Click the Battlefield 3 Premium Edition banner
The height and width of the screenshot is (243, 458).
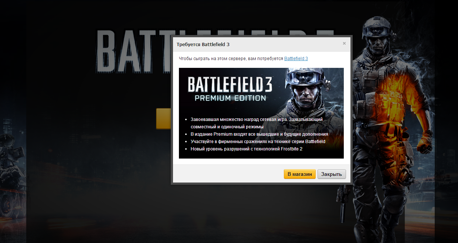coord(261,113)
